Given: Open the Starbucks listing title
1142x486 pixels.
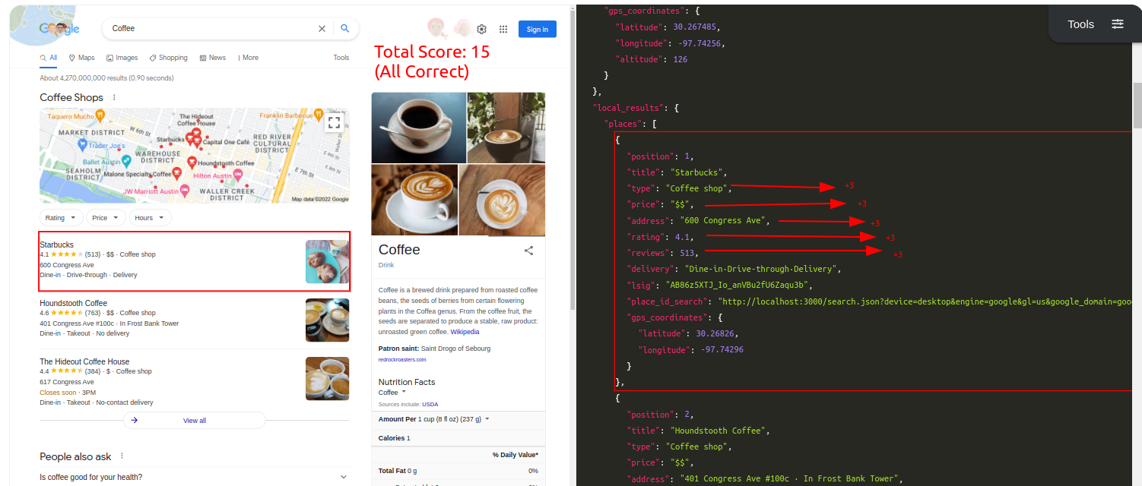Looking at the screenshot, I should pos(56,245).
